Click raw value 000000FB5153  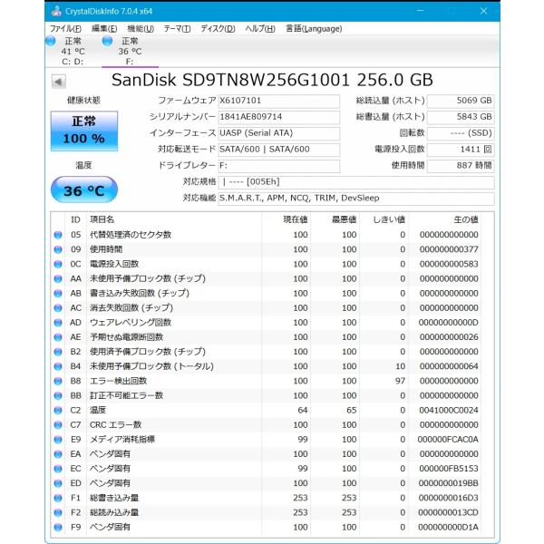pos(449,469)
